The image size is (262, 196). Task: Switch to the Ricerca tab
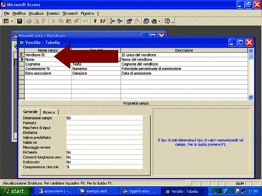tap(49, 112)
